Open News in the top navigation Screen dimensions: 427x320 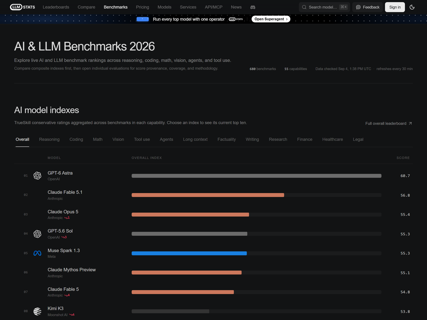[x=236, y=7]
